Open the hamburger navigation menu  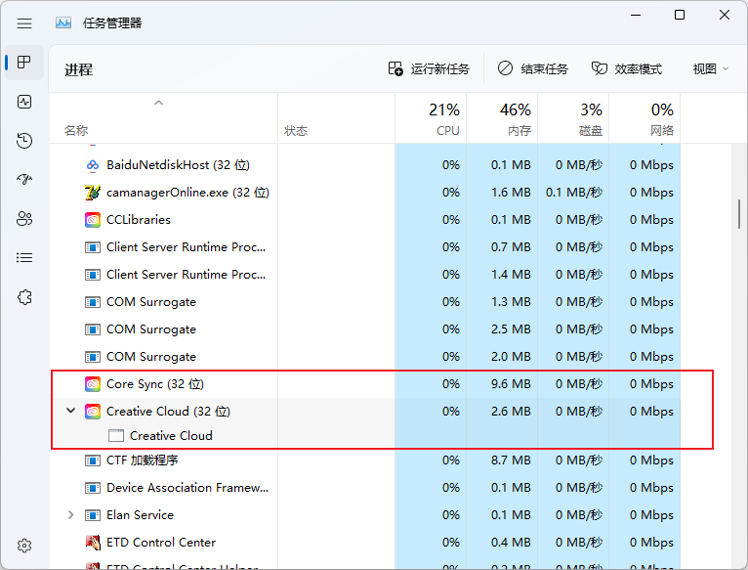tap(24, 22)
